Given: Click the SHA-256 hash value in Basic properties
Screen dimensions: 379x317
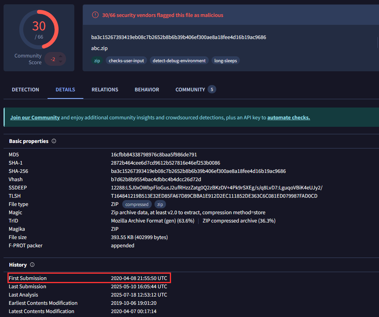Looking at the screenshot, I should (198, 171).
